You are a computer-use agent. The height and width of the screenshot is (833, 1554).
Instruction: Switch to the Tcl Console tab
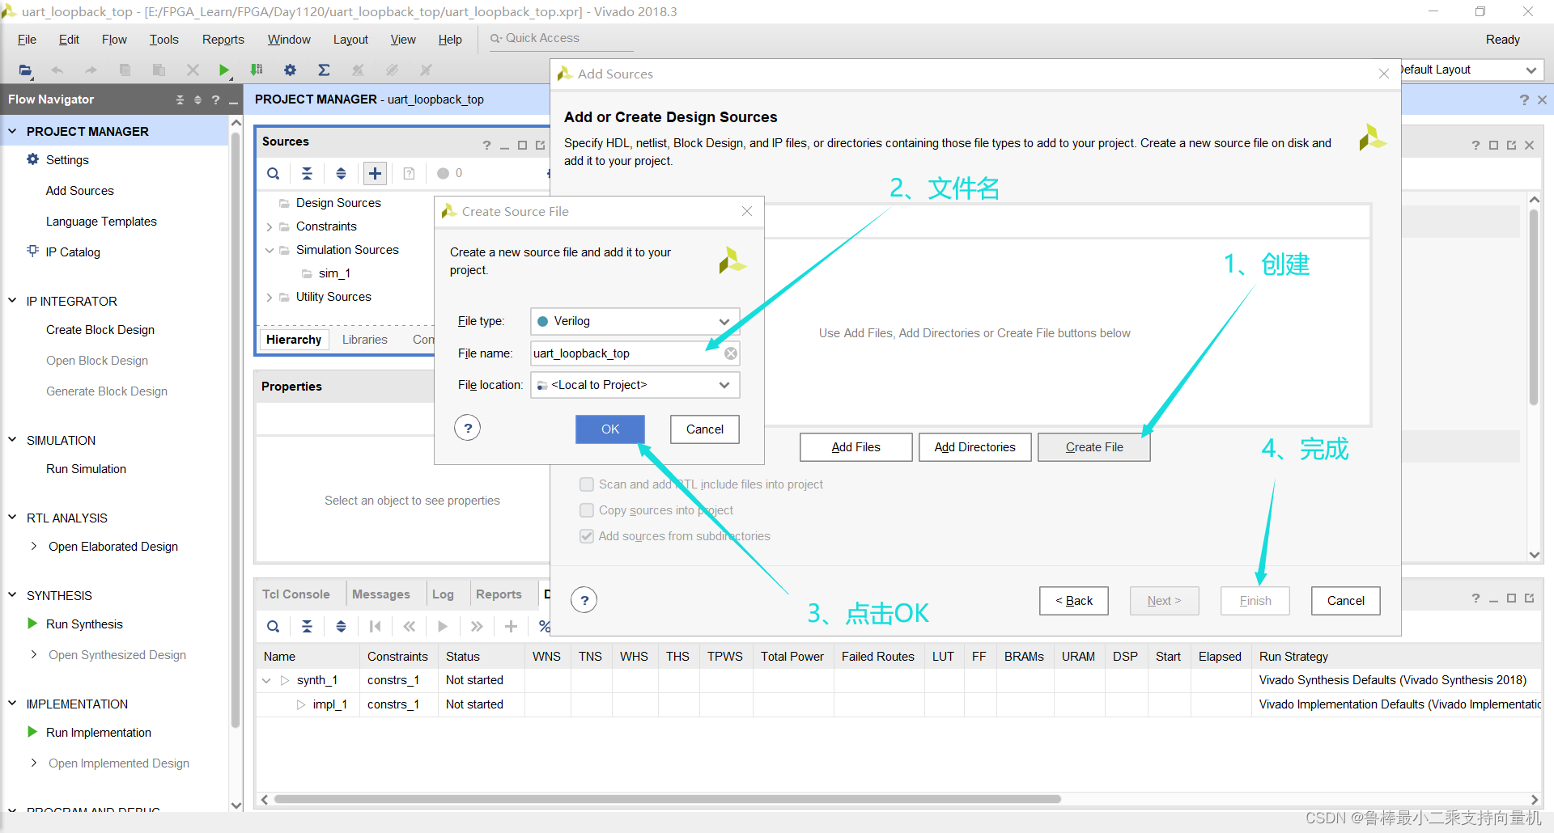click(295, 594)
